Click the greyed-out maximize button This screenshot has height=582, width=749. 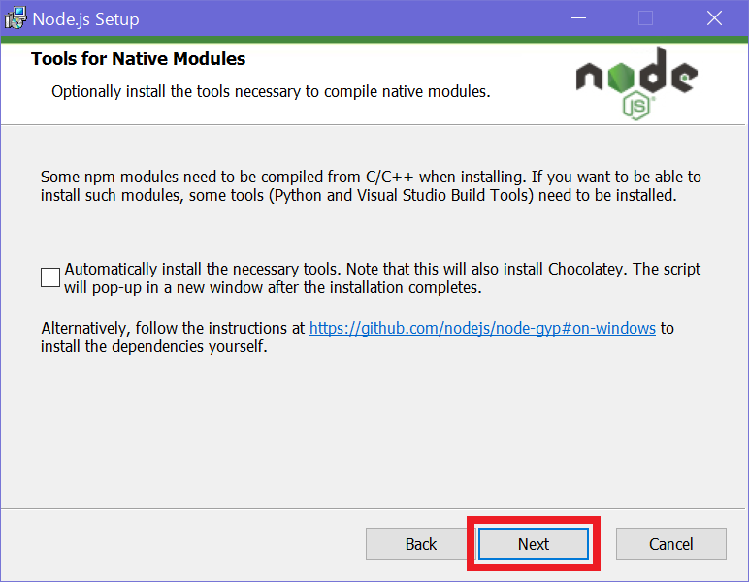click(x=645, y=18)
